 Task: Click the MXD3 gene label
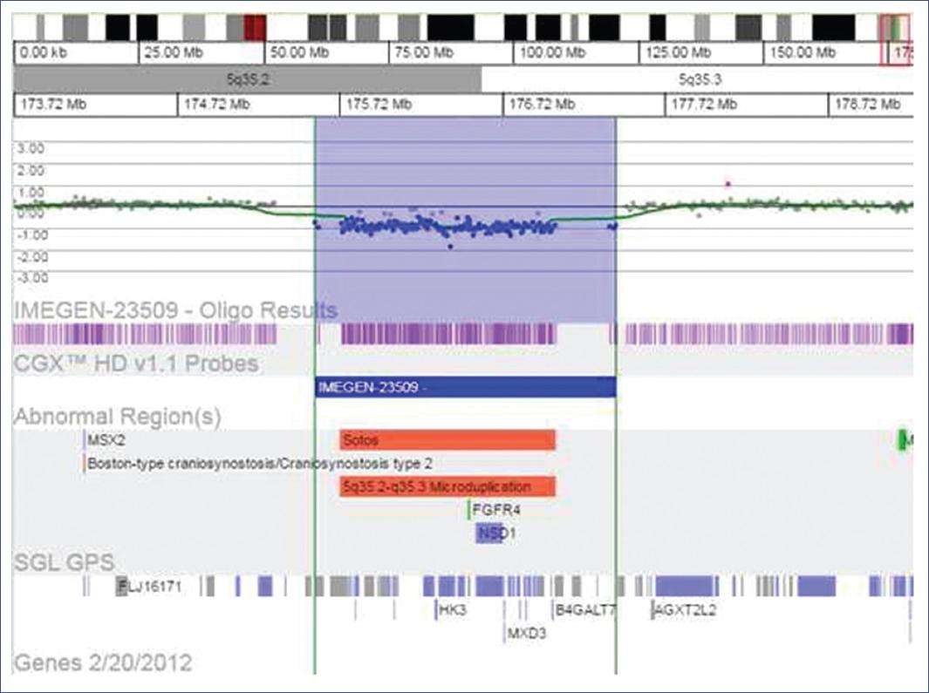point(526,634)
